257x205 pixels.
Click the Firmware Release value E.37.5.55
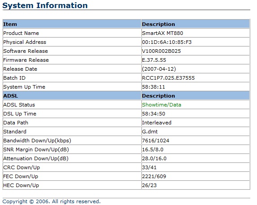(154, 60)
